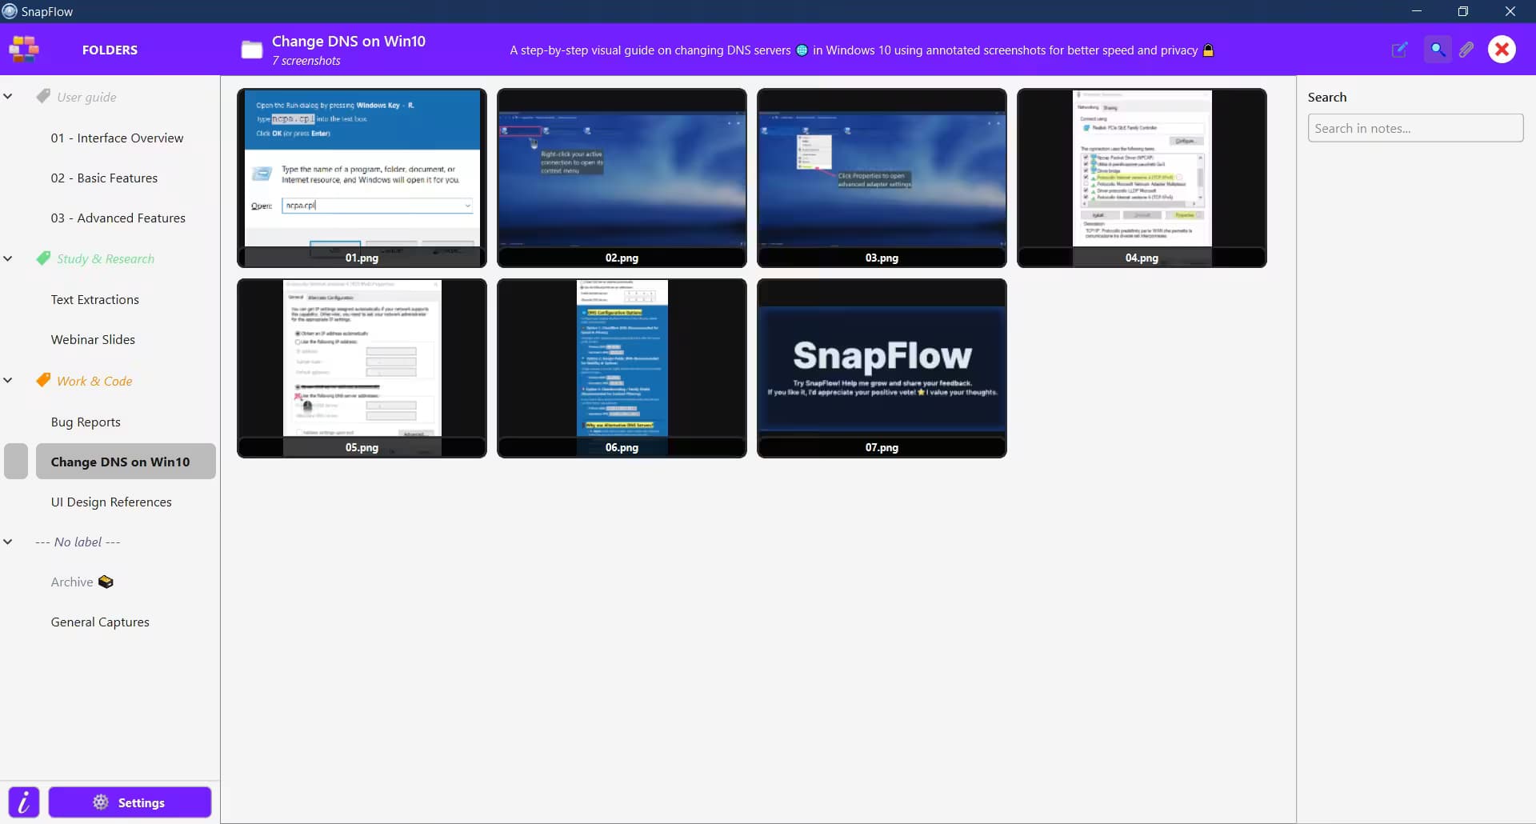
Task: Open the 01.png screenshot thumbnail
Action: (x=362, y=178)
